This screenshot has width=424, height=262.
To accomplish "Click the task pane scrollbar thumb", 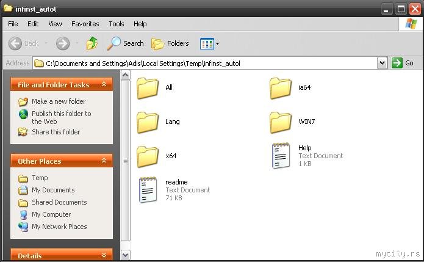I will click(x=126, y=161).
